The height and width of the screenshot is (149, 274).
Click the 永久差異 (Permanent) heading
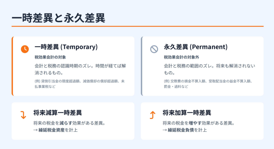[196, 47]
